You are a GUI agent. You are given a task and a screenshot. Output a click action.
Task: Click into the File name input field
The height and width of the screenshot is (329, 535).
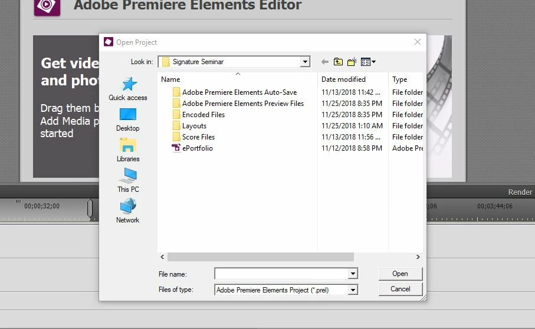(282, 273)
